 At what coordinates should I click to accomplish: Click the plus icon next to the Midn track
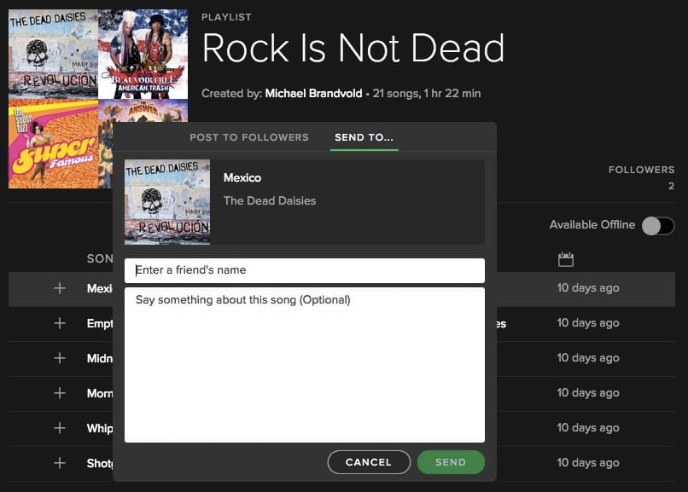60,357
